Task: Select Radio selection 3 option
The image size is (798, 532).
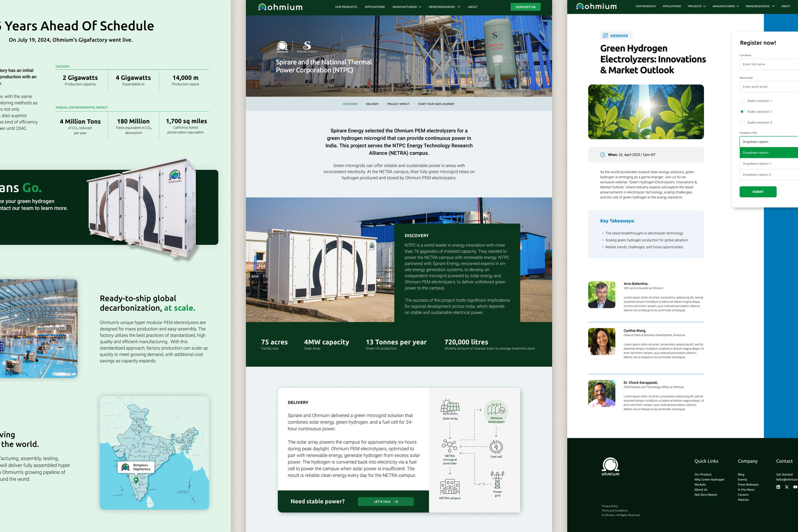Action: (x=742, y=123)
